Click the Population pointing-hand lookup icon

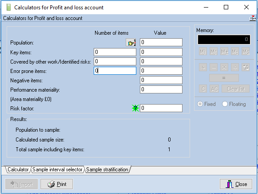click(x=131, y=42)
